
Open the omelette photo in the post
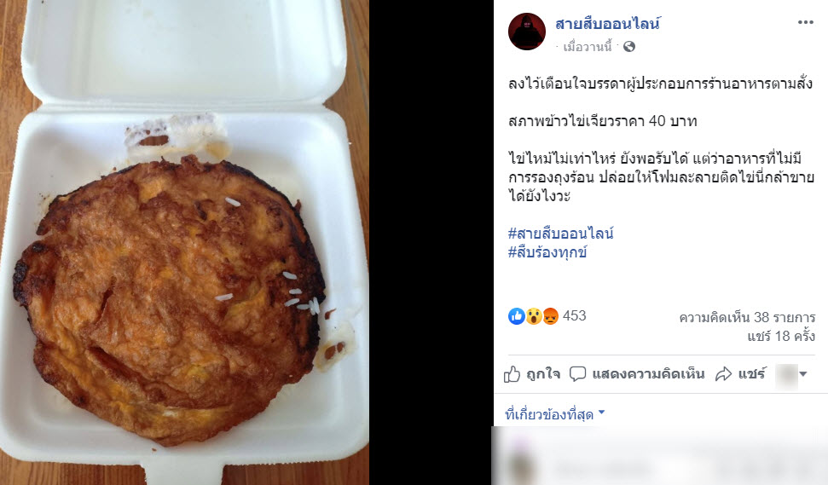point(184,242)
